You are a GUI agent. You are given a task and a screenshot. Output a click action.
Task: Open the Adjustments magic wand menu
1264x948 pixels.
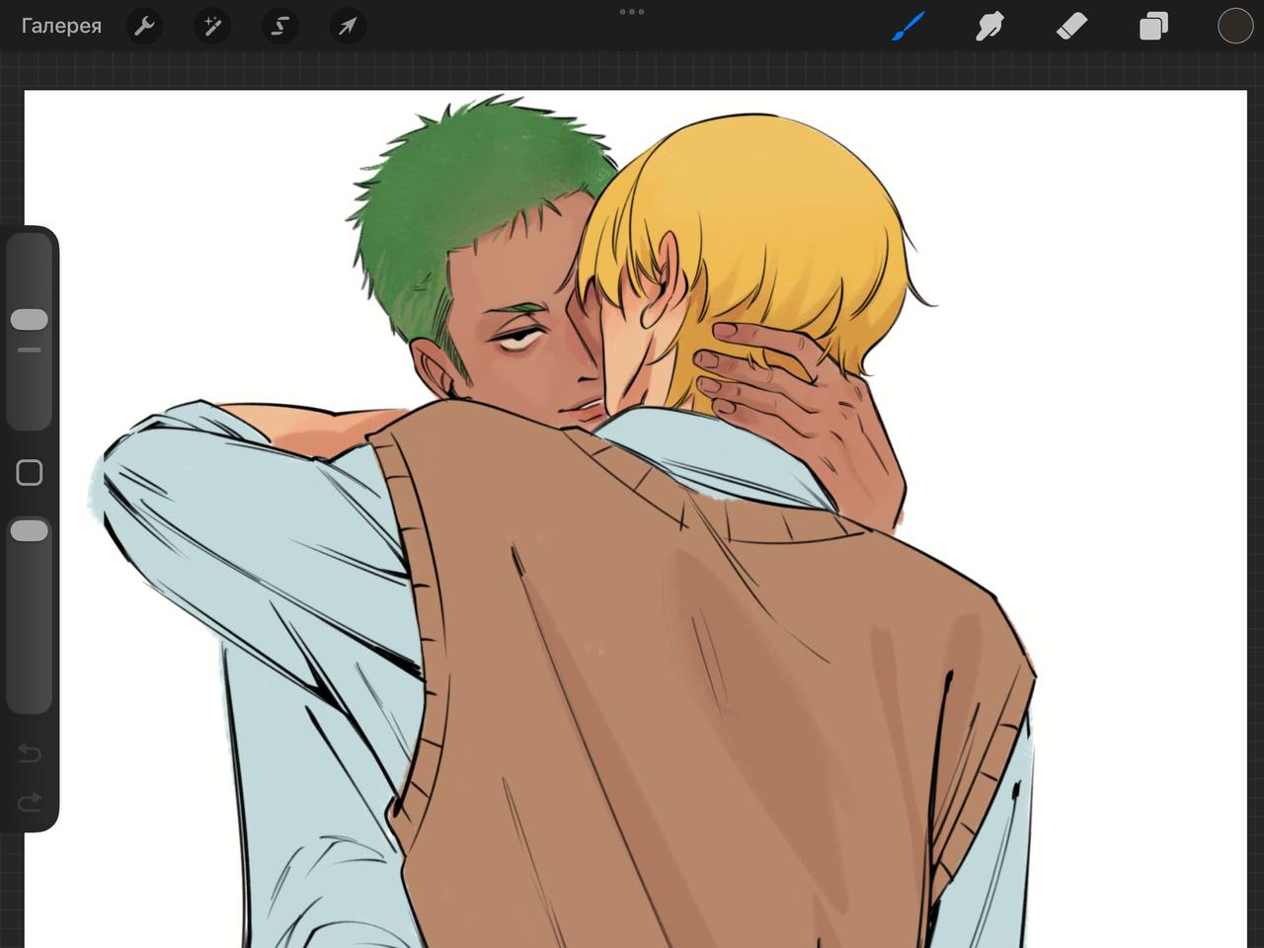click(212, 26)
